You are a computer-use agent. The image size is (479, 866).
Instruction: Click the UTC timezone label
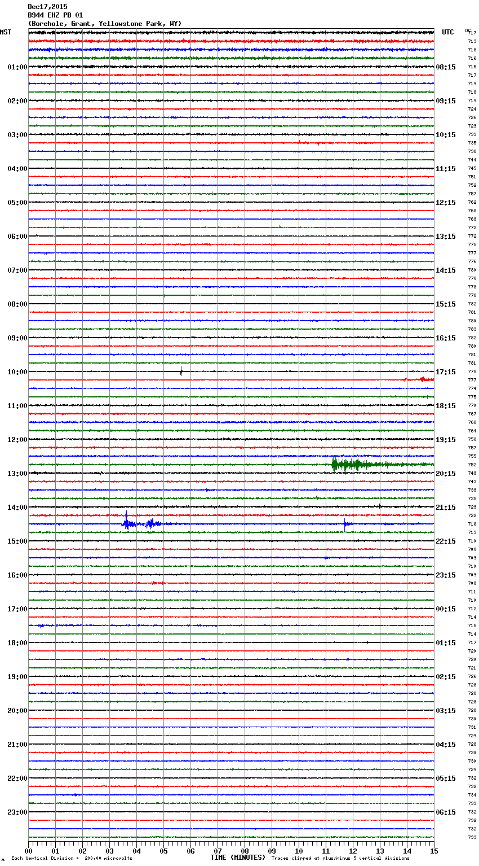[x=448, y=32]
